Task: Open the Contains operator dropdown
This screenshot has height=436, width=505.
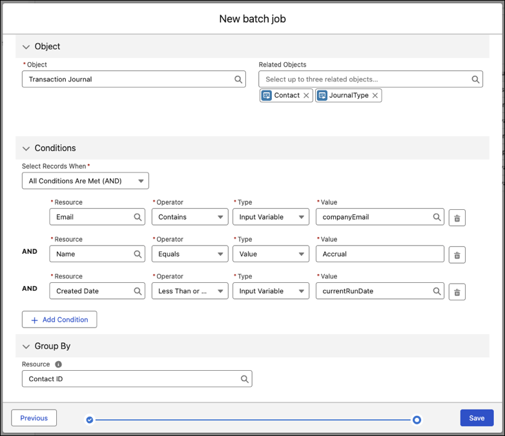Action: [190, 217]
